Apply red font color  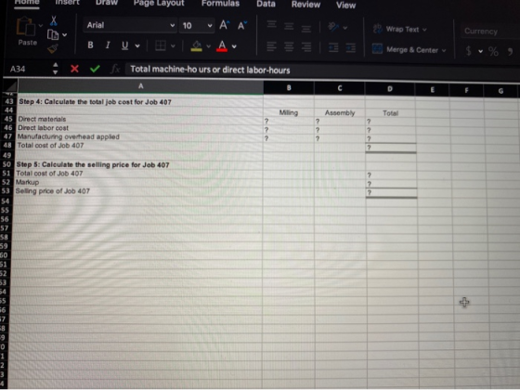coord(222,46)
